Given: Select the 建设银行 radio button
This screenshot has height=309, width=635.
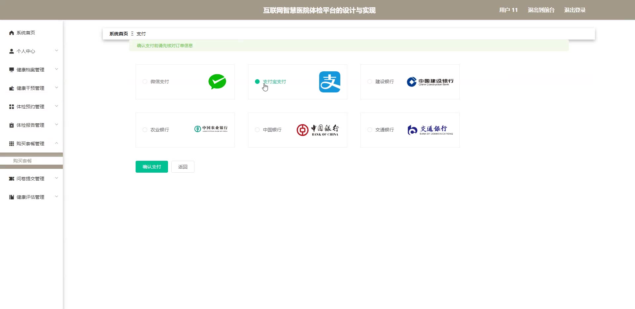Looking at the screenshot, I should click(370, 82).
